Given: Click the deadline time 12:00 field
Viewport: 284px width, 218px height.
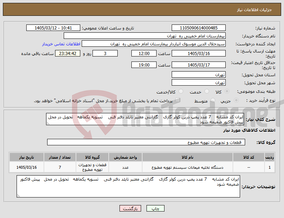Looking at the screenshot, I should (x=144, y=53).
